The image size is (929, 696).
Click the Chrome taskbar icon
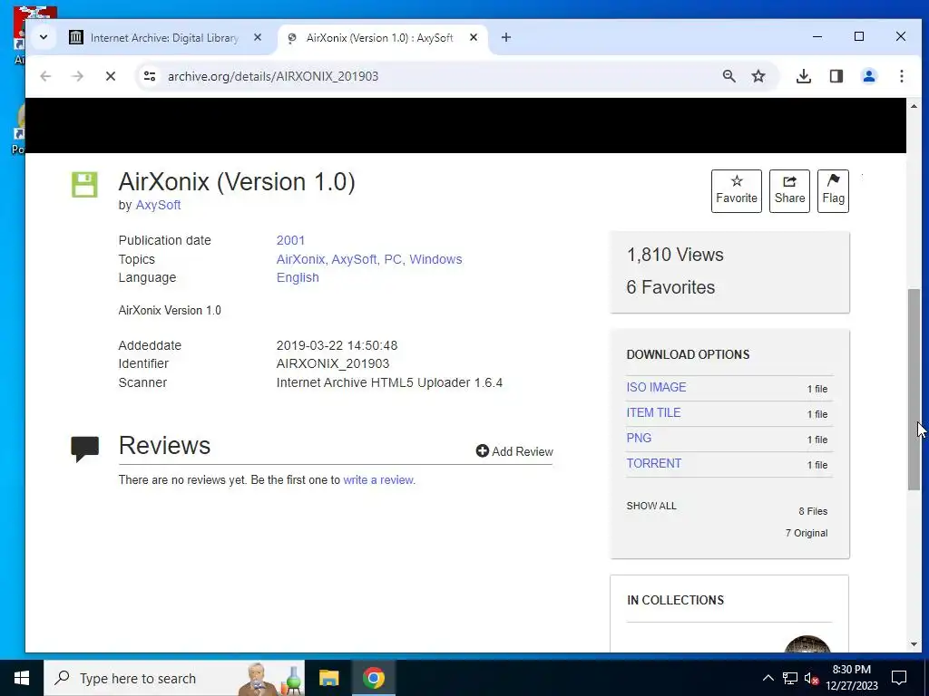coord(373,678)
